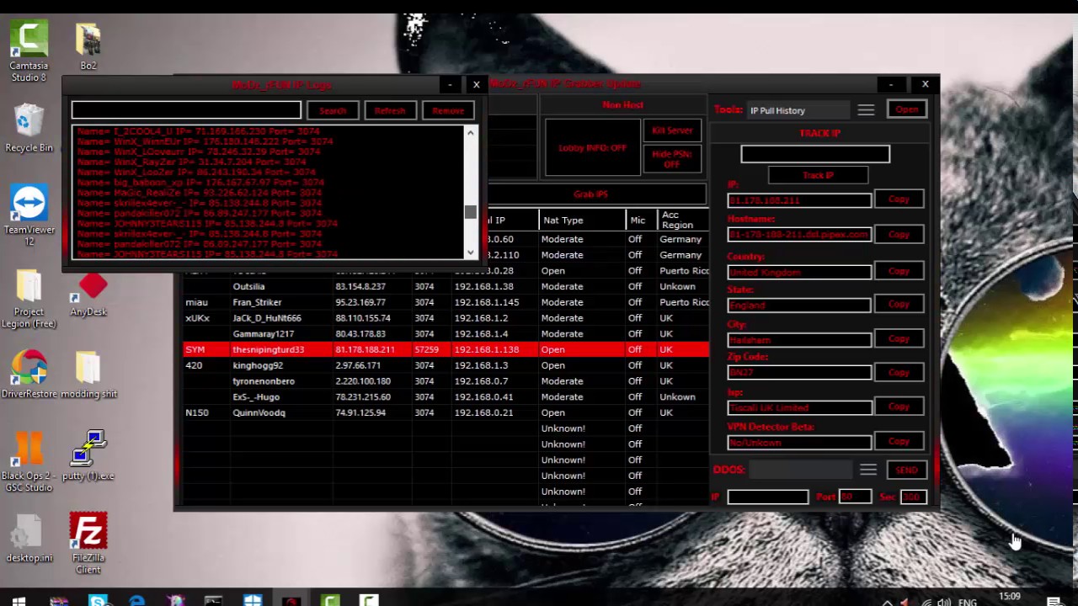The width and height of the screenshot is (1078, 606).
Task: Copy the Zip Code field value
Action: pos(899,372)
